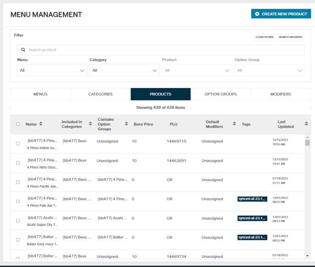Click product name 4 Pines Pacific Ale...
This screenshot has height=267, width=315.
click(43, 187)
